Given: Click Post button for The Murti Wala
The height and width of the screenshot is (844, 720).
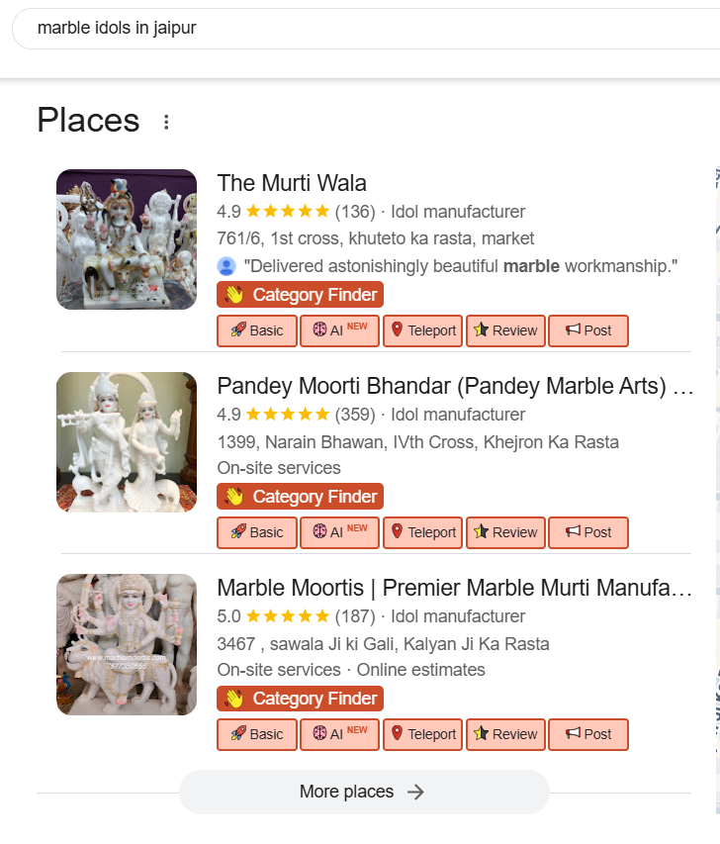Looking at the screenshot, I should coord(588,330).
